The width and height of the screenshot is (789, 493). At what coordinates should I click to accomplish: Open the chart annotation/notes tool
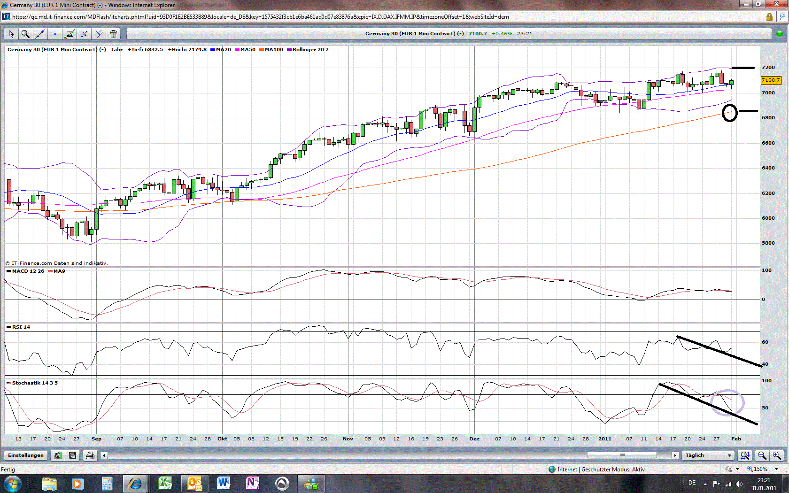click(x=70, y=34)
